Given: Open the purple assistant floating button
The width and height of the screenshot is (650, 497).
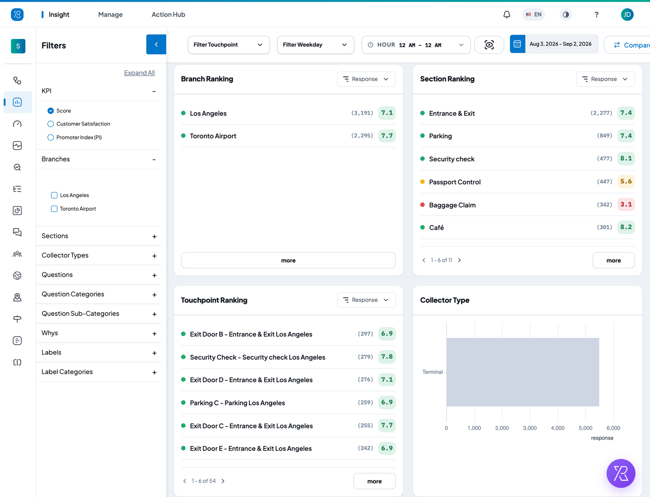Looking at the screenshot, I should [x=621, y=474].
